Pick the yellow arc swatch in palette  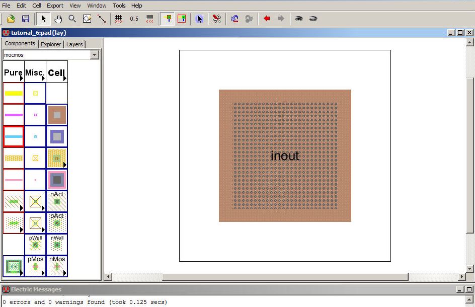[14, 93]
